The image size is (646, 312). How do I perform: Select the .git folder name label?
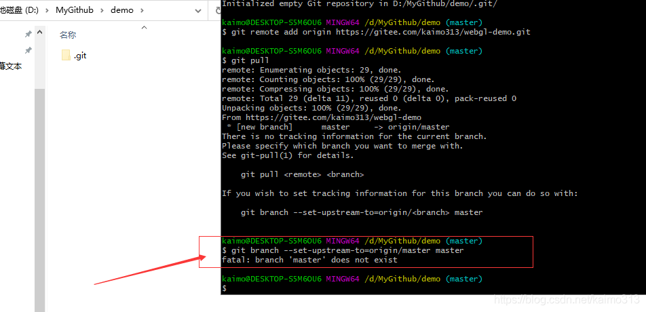(x=80, y=56)
